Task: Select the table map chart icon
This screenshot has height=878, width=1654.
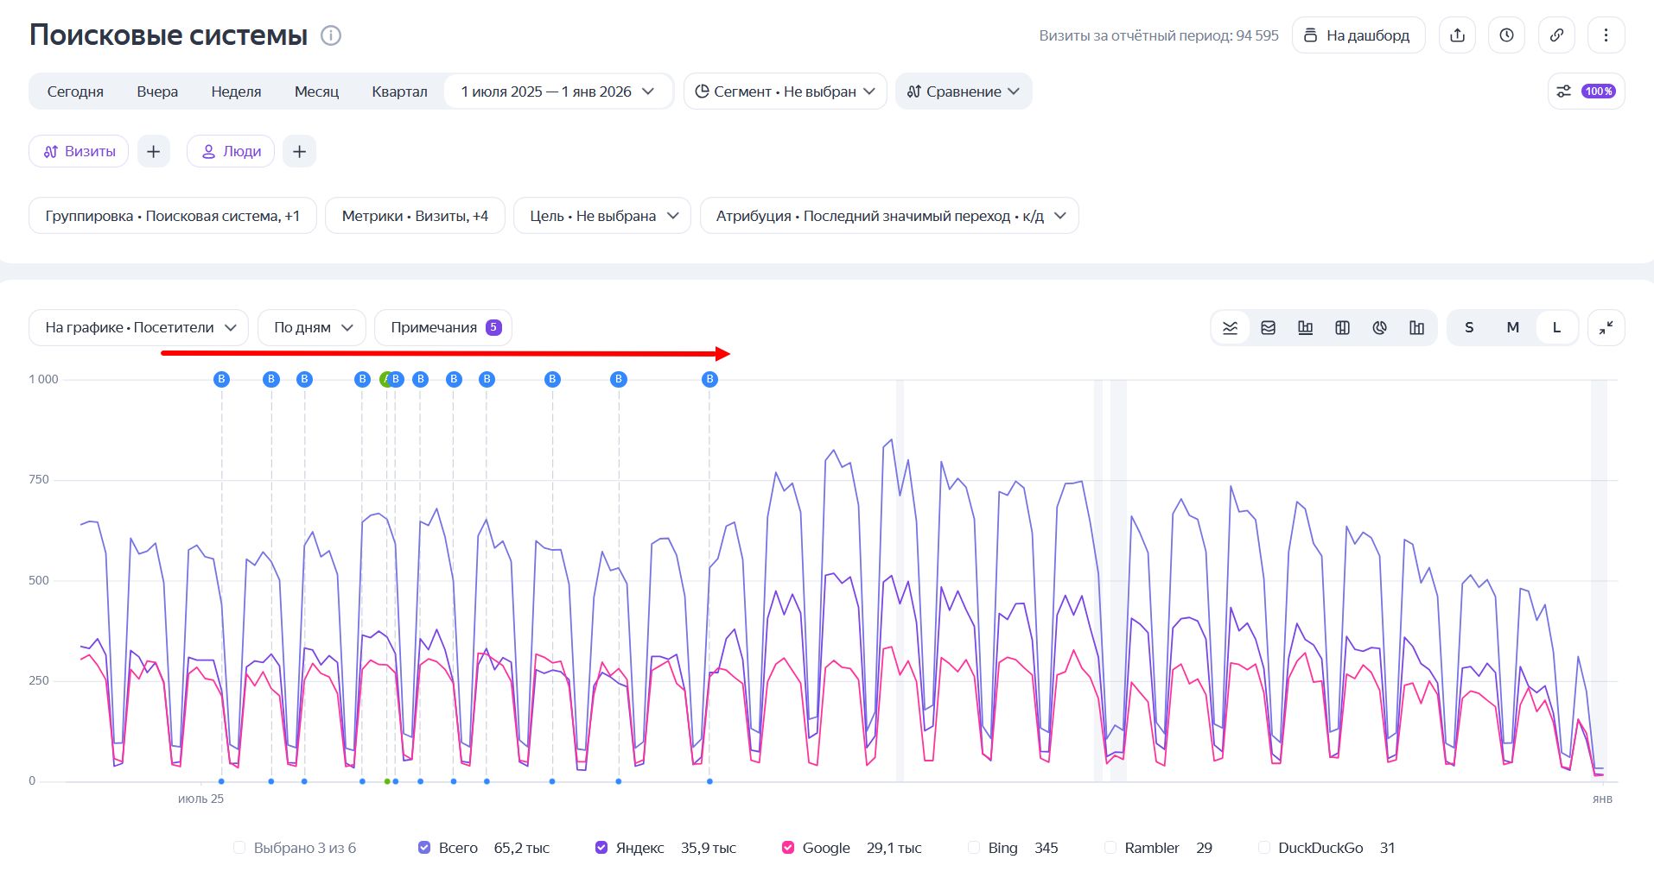Action: (x=1342, y=328)
